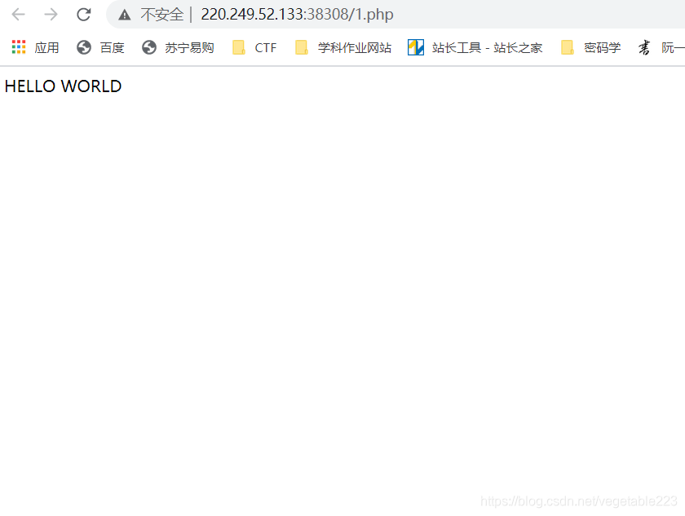Reload the page with the refresh icon
This screenshot has height=516, width=685.
click(83, 15)
